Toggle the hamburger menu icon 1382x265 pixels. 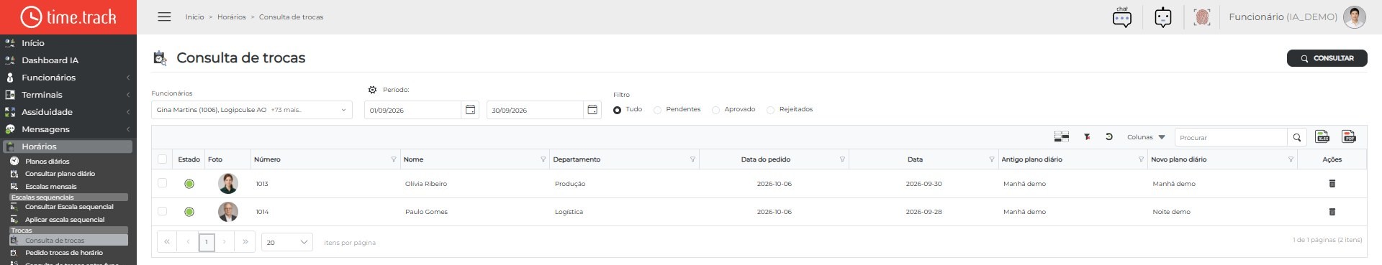[x=164, y=17]
